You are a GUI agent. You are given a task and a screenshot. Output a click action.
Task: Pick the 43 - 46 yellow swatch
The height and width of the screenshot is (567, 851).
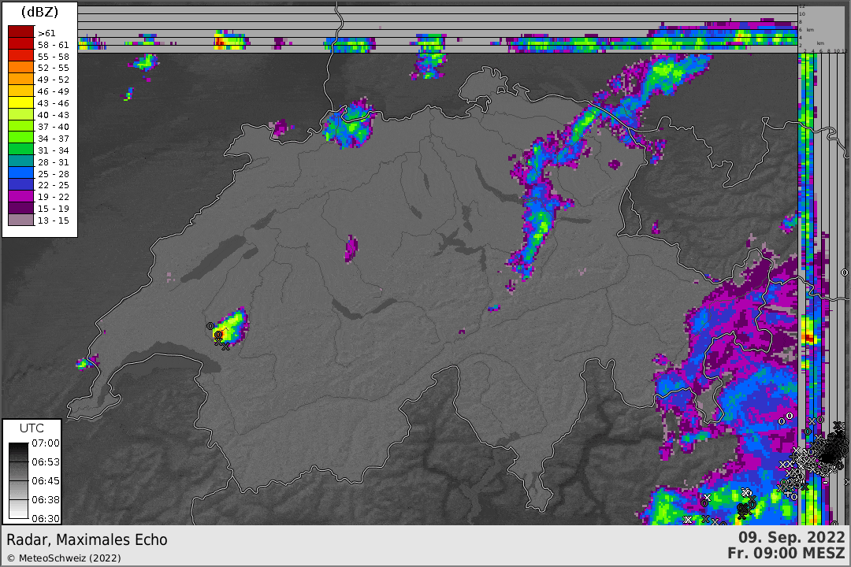click(x=20, y=102)
